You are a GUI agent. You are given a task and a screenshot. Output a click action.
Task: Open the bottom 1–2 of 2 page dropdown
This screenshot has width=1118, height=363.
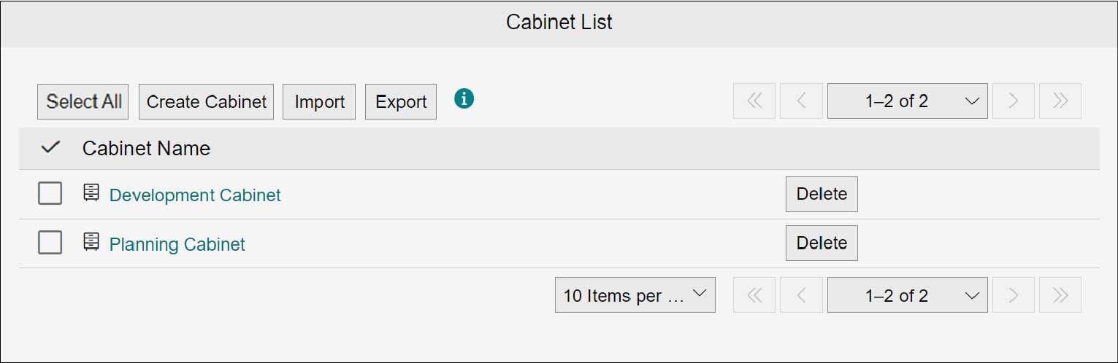click(908, 295)
